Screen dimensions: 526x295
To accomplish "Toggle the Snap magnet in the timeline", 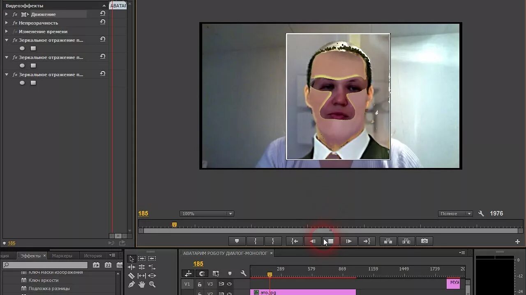I will (x=202, y=273).
